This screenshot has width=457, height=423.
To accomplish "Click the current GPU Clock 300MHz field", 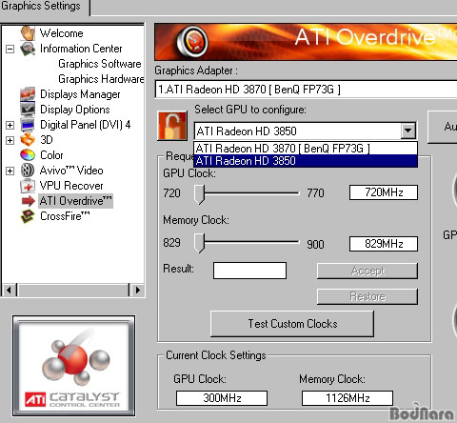I will 222,398.
